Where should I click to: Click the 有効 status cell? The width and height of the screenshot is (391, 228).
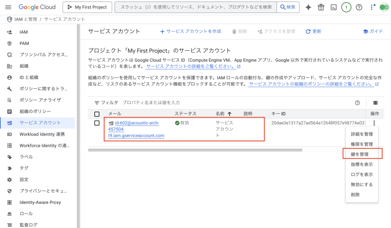click(x=182, y=123)
